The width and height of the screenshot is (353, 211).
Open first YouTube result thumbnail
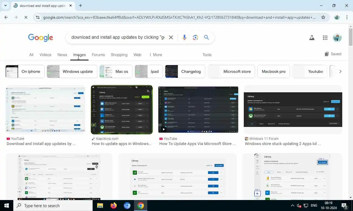pyautogui.click(x=46, y=109)
